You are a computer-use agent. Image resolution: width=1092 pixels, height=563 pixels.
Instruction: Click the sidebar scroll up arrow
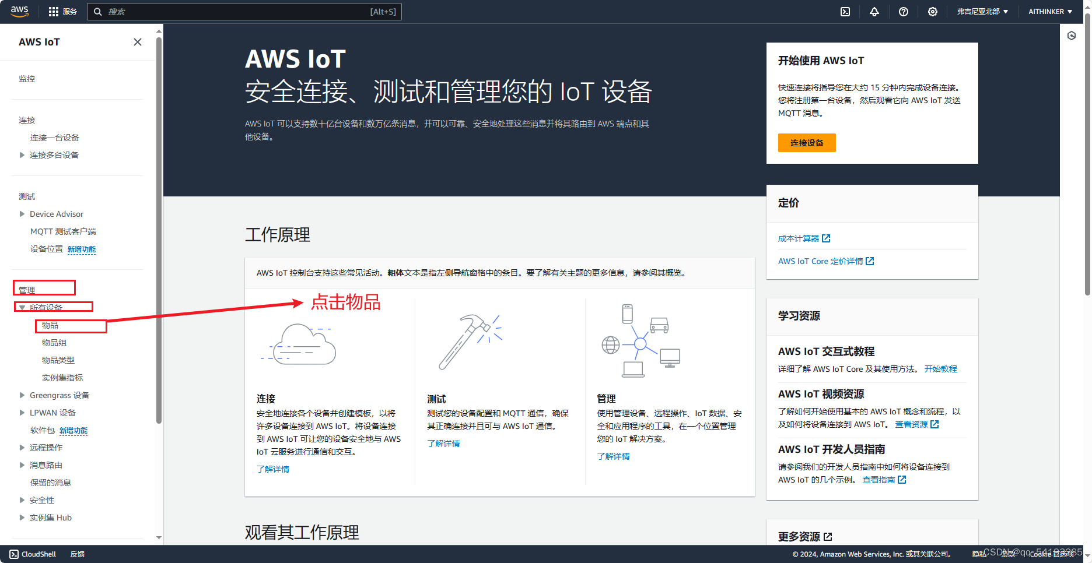pos(159,31)
